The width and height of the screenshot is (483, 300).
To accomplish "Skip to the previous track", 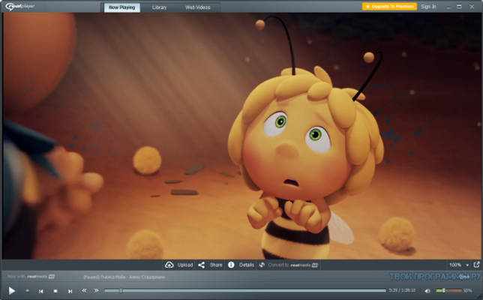I will (x=40, y=291).
